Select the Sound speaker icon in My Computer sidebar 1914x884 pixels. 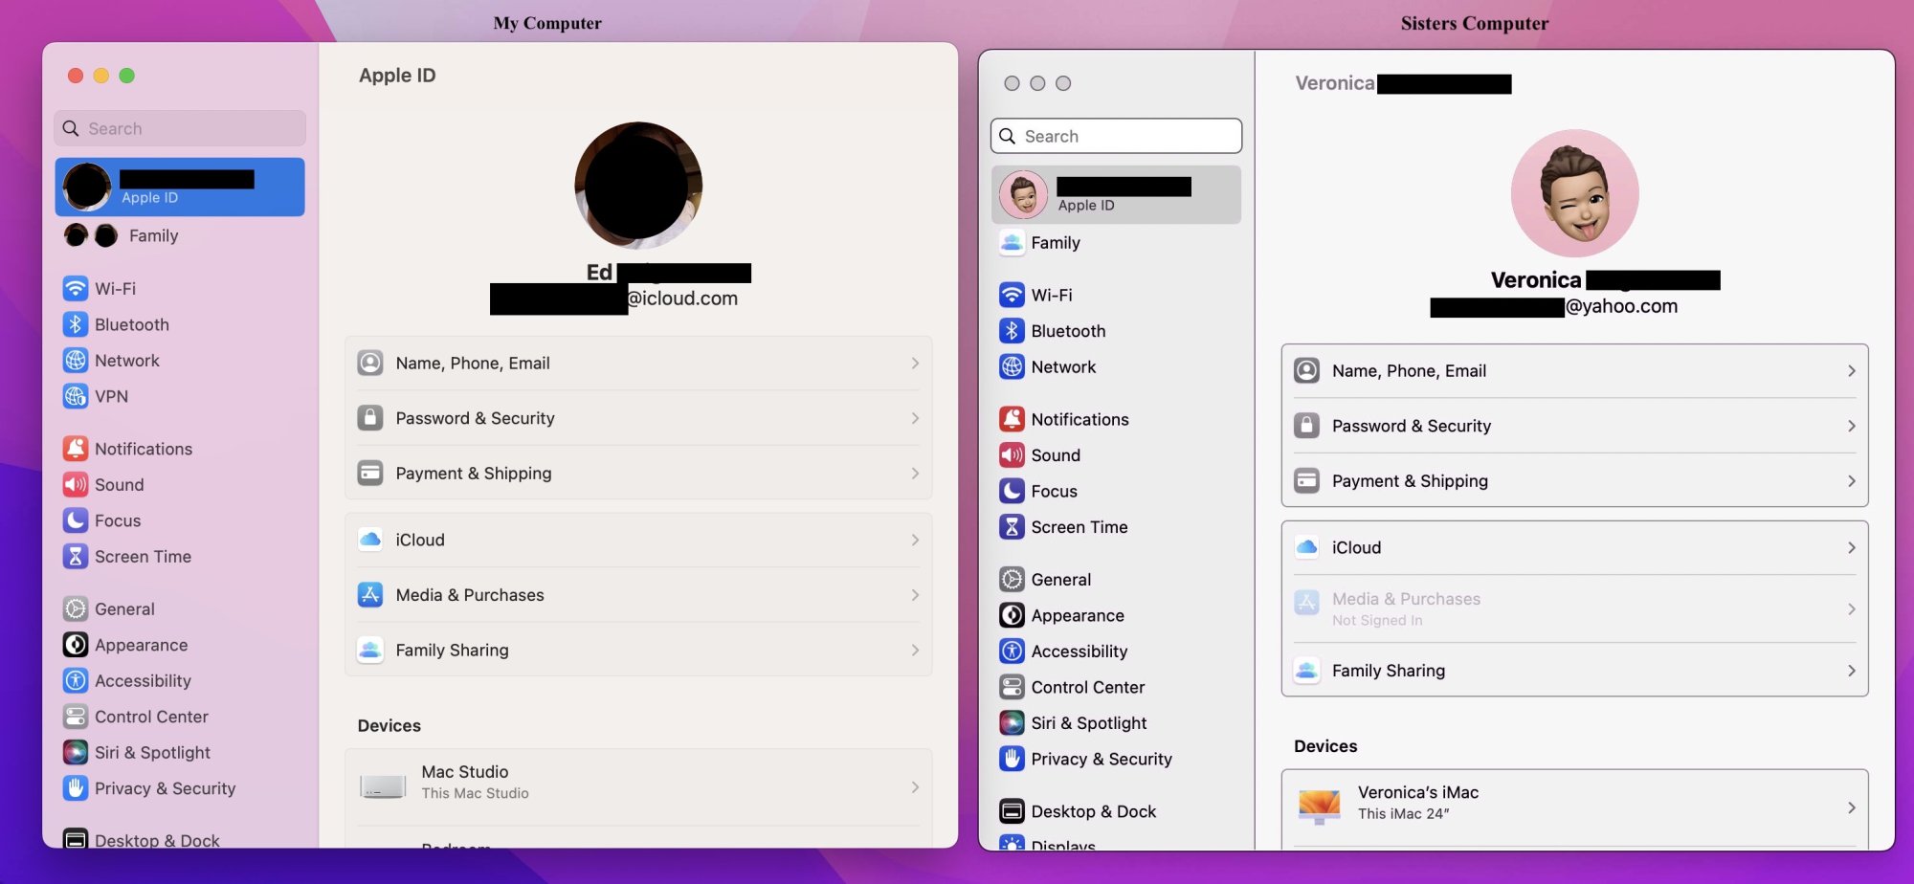[x=76, y=485]
